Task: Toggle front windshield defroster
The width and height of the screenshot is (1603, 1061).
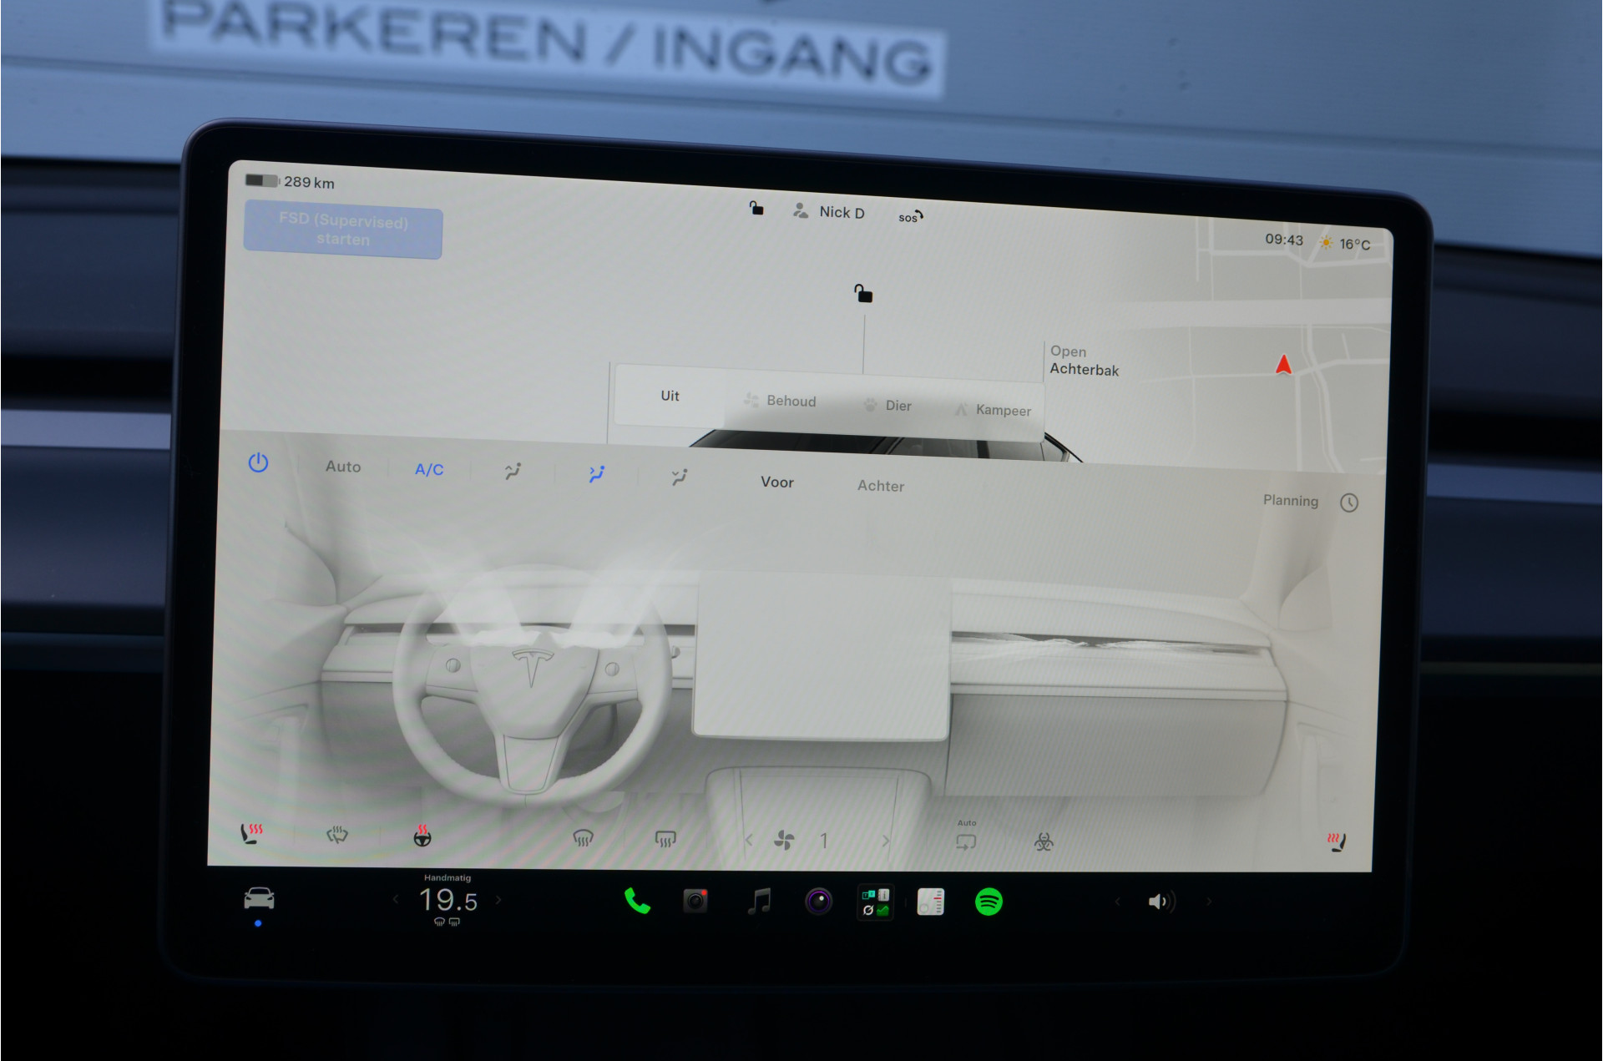Action: click(583, 837)
